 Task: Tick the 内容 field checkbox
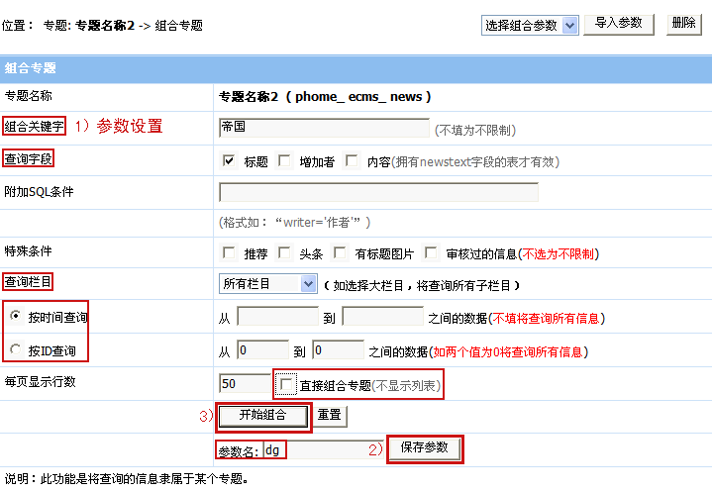tap(352, 161)
